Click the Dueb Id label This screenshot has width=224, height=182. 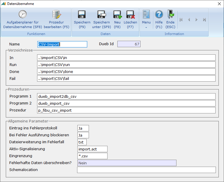[x=106, y=44]
